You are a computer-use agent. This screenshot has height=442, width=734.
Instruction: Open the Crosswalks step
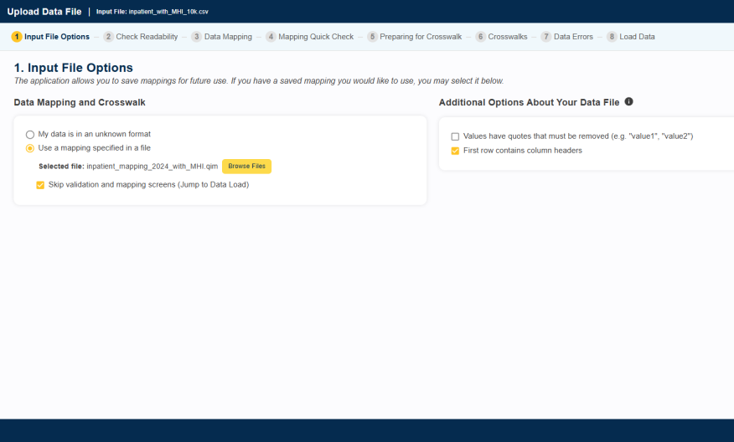507,37
